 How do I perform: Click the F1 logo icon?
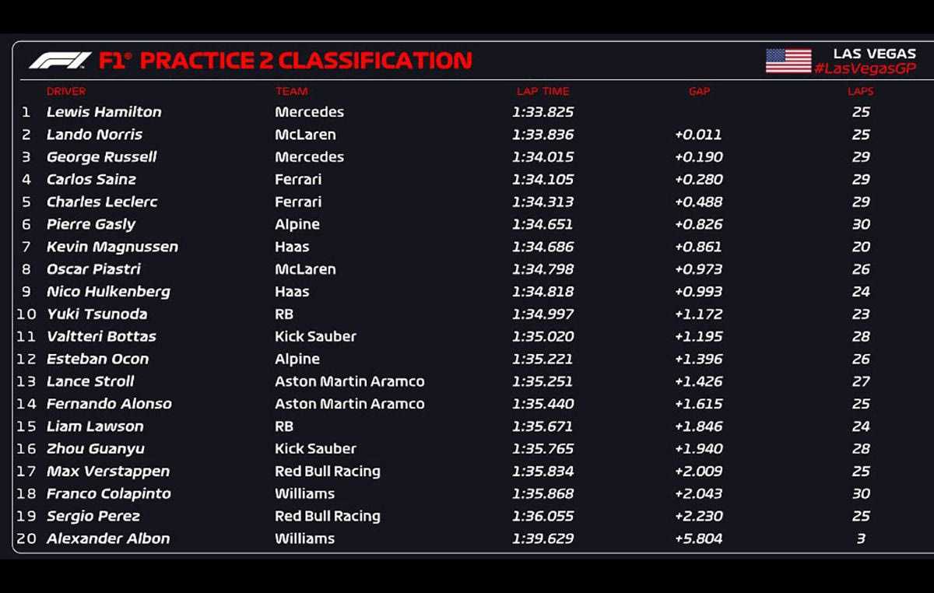60,61
